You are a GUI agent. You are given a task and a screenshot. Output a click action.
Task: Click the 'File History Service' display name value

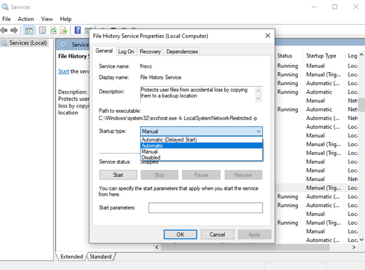click(161, 78)
